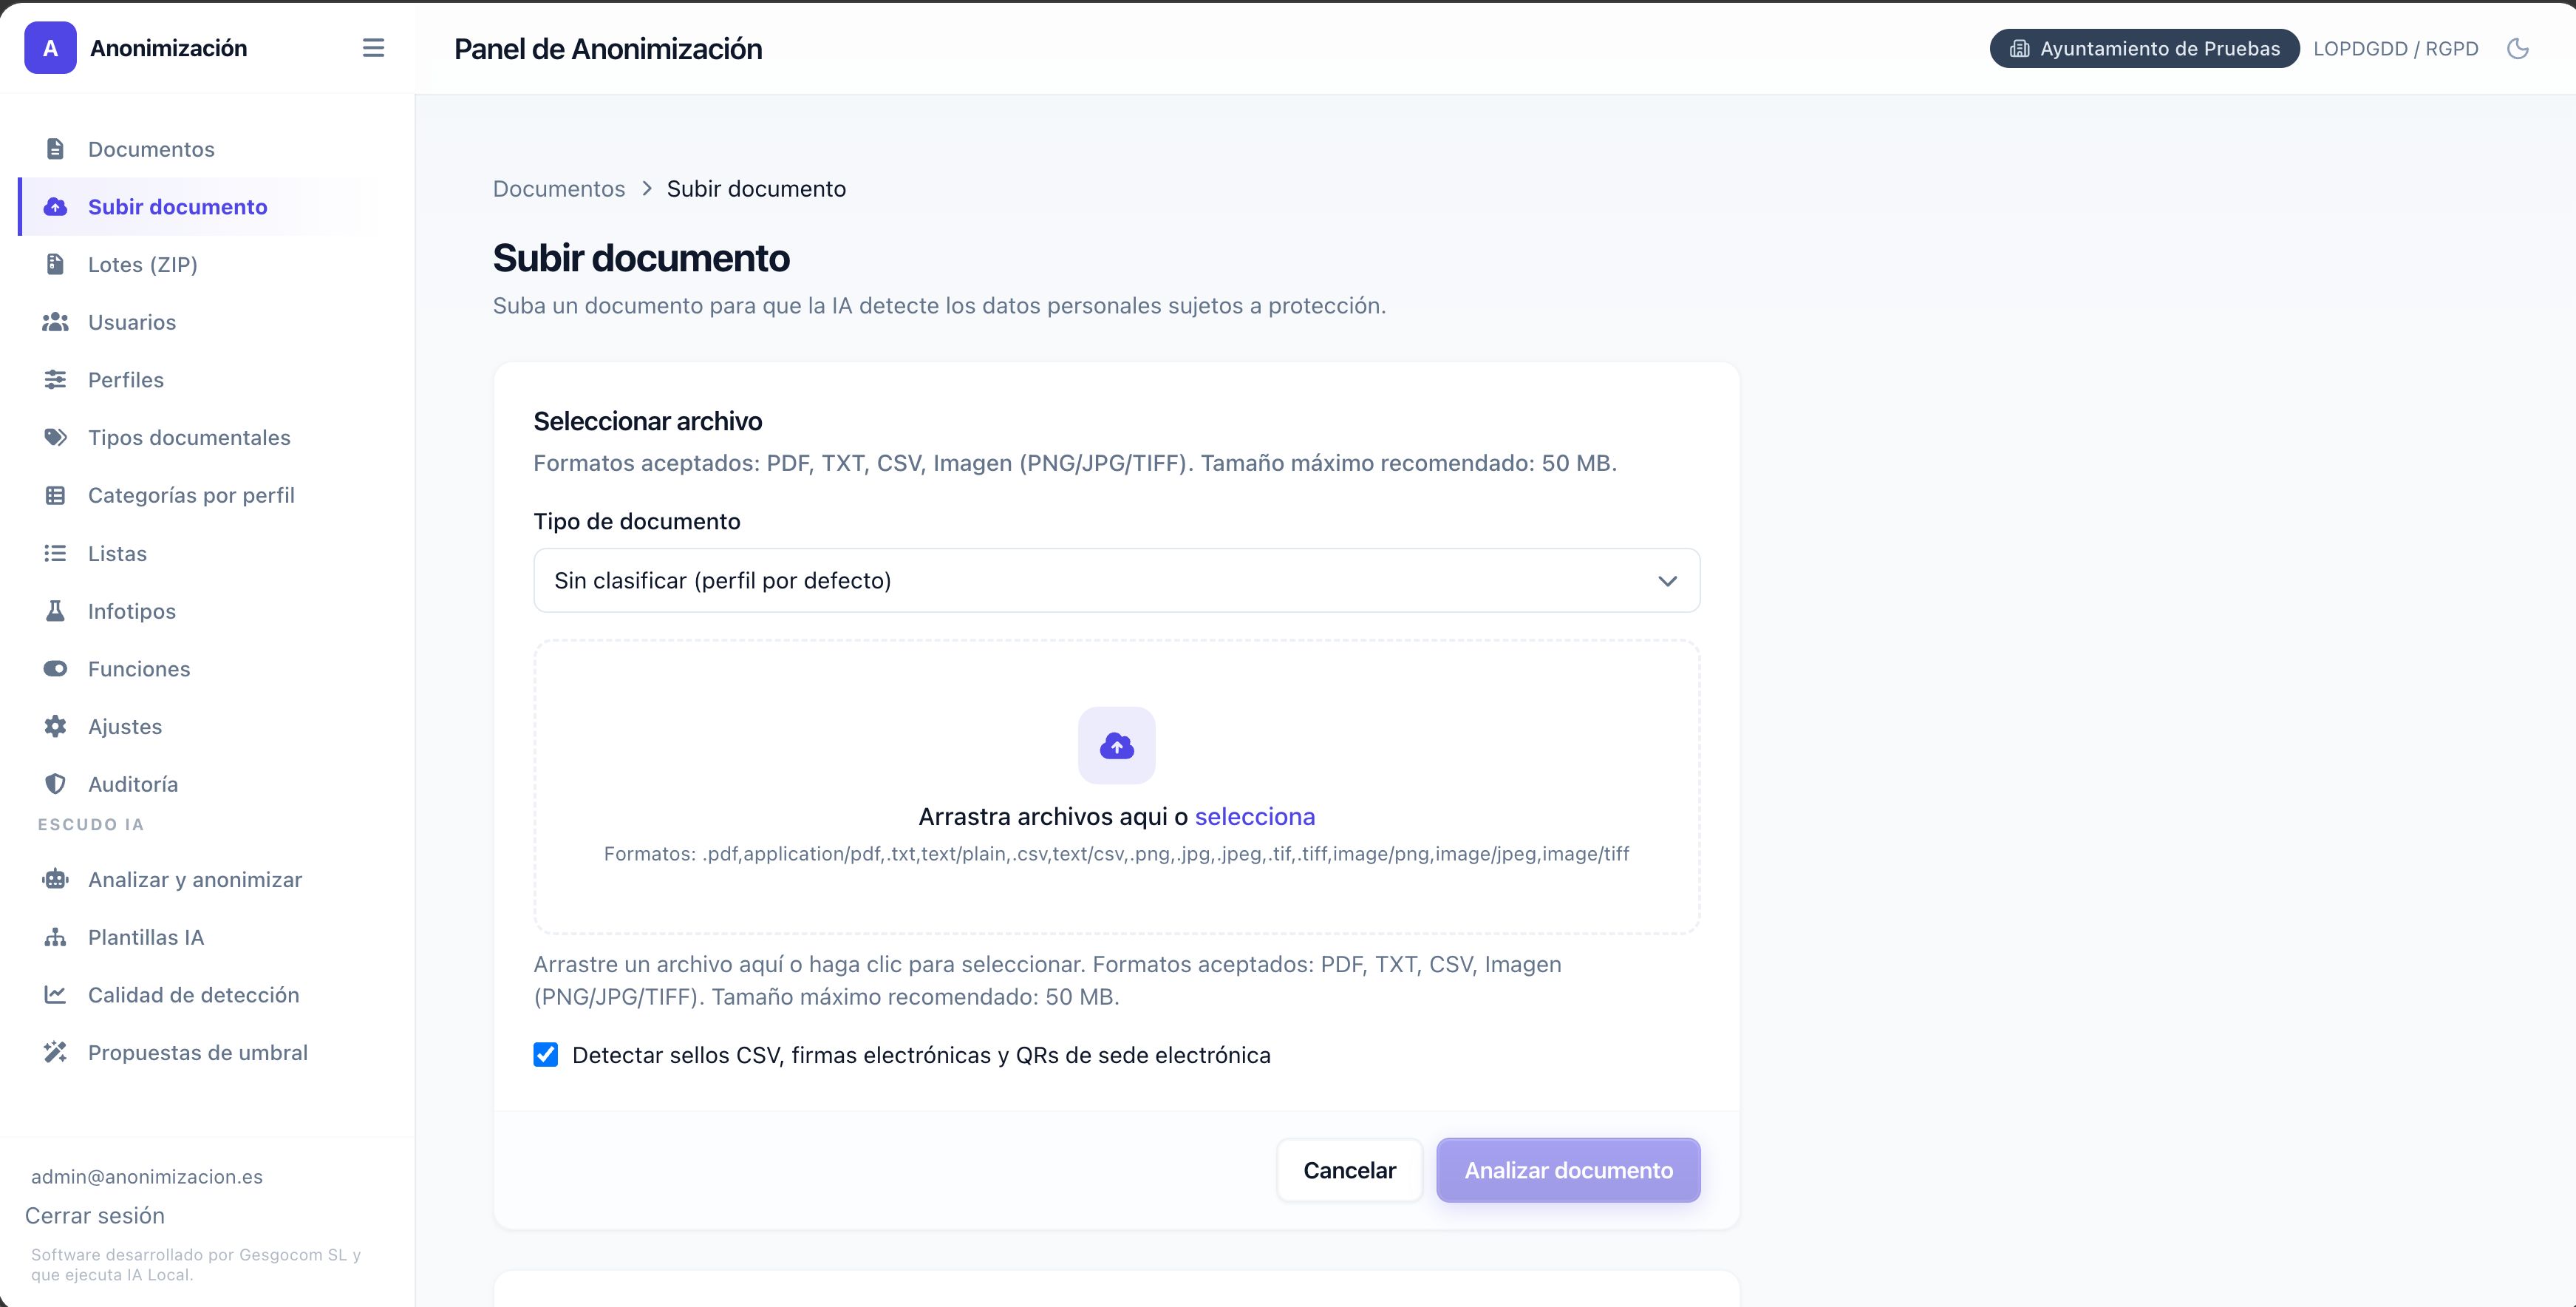Click the Analizar documento button
Image resolution: width=2576 pixels, height=1307 pixels.
[x=1568, y=1170]
